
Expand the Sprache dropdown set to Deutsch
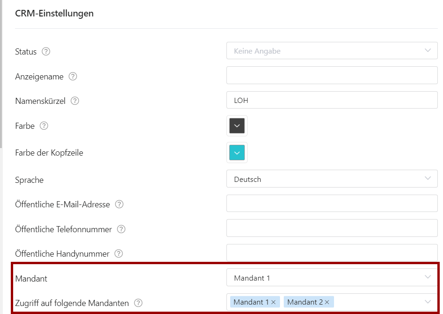coord(332,179)
